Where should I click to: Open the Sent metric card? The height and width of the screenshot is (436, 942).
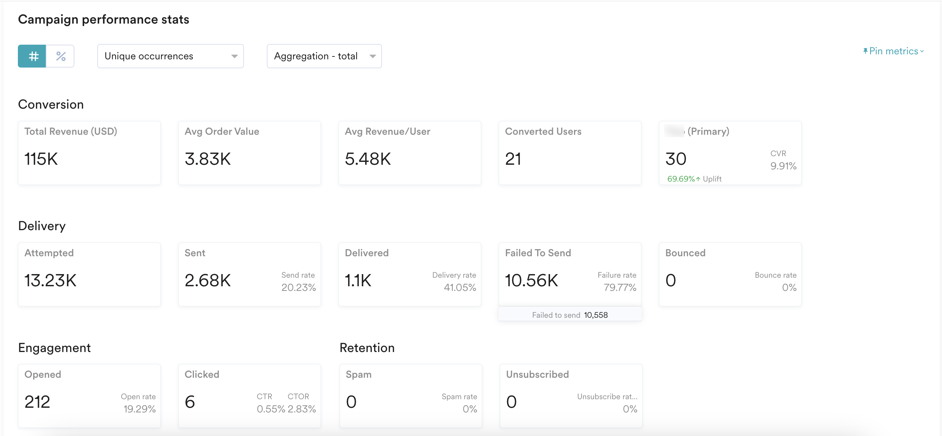(x=249, y=274)
